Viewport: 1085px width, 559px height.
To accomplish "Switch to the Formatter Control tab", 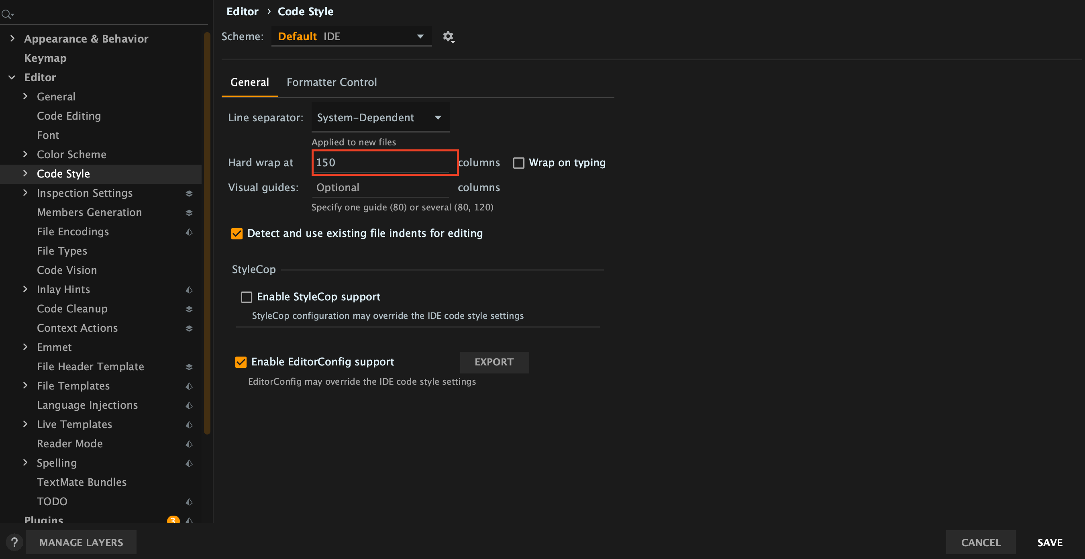I will click(x=331, y=82).
